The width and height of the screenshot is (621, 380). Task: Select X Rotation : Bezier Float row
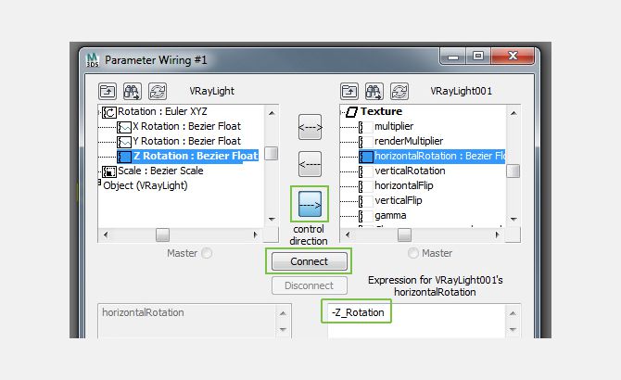point(186,126)
